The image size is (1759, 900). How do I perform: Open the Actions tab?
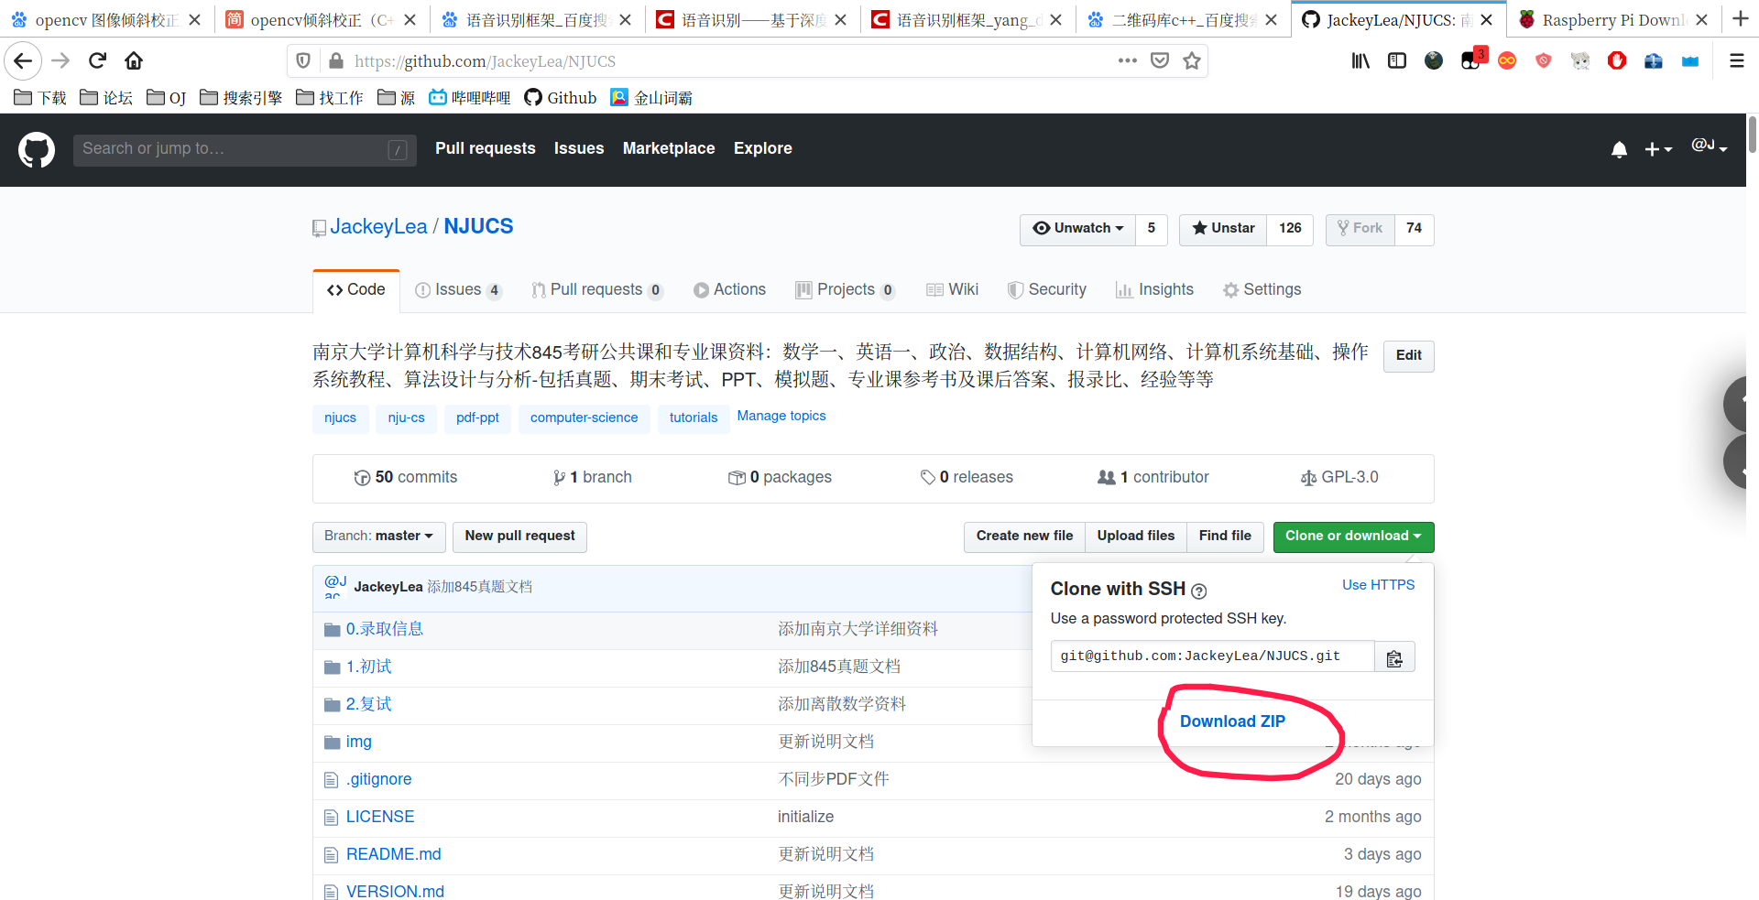729,290
